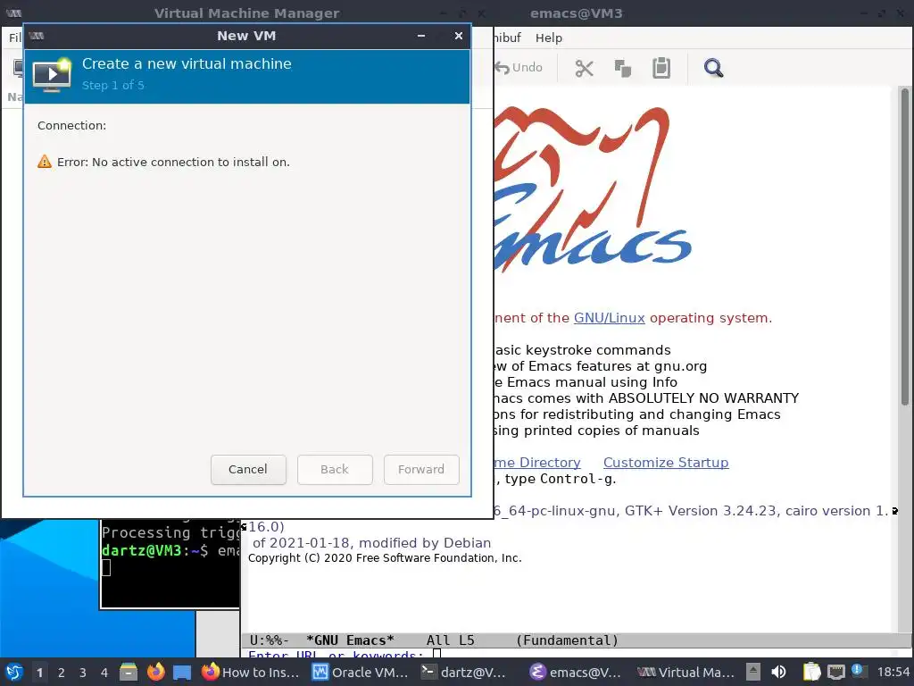
Task: Open the Help menu in Emacs
Action: [549, 38]
